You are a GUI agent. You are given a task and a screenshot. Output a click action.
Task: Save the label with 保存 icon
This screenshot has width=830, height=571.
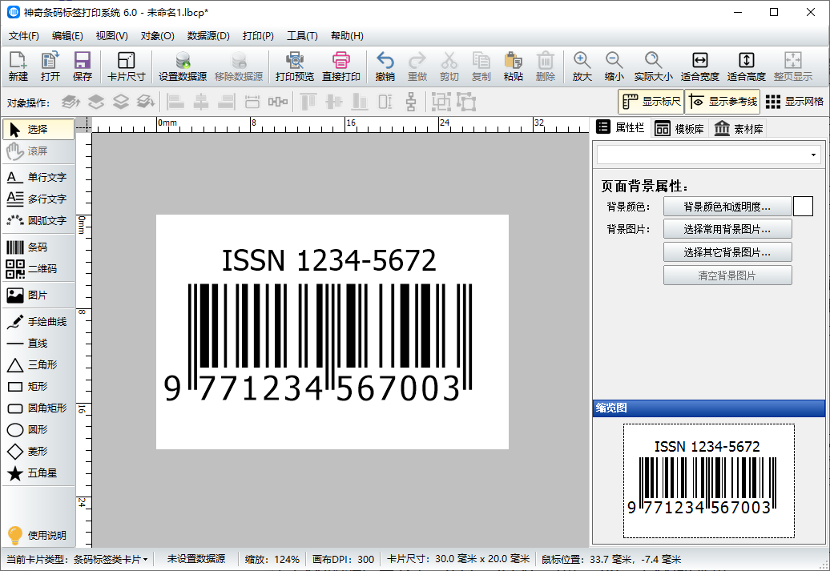click(82, 66)
